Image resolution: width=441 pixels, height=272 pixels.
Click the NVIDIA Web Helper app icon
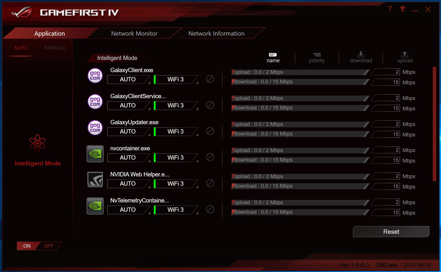pos(95,180)
